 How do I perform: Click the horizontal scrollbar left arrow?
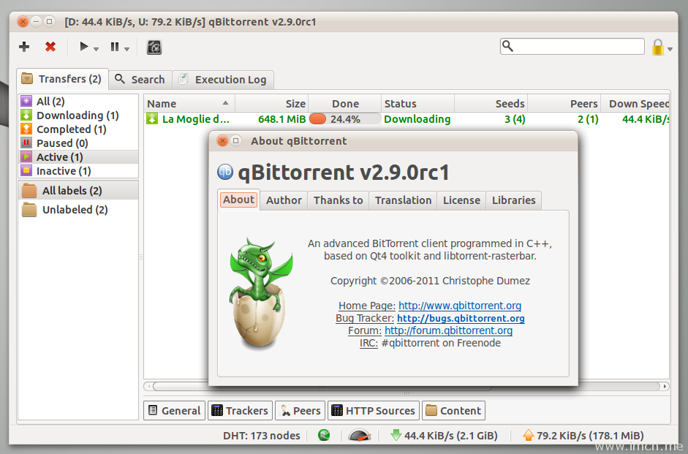(148, 387)
